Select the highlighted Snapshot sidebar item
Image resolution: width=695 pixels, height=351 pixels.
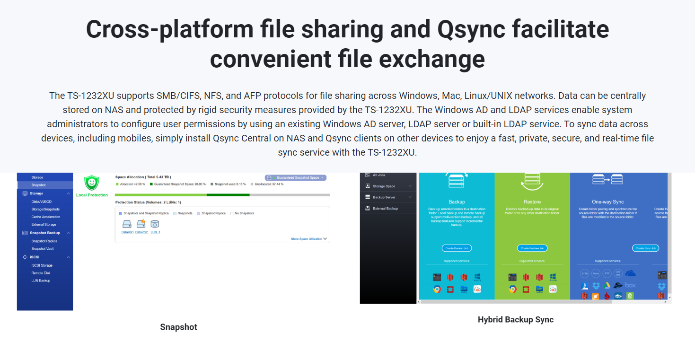45,185
